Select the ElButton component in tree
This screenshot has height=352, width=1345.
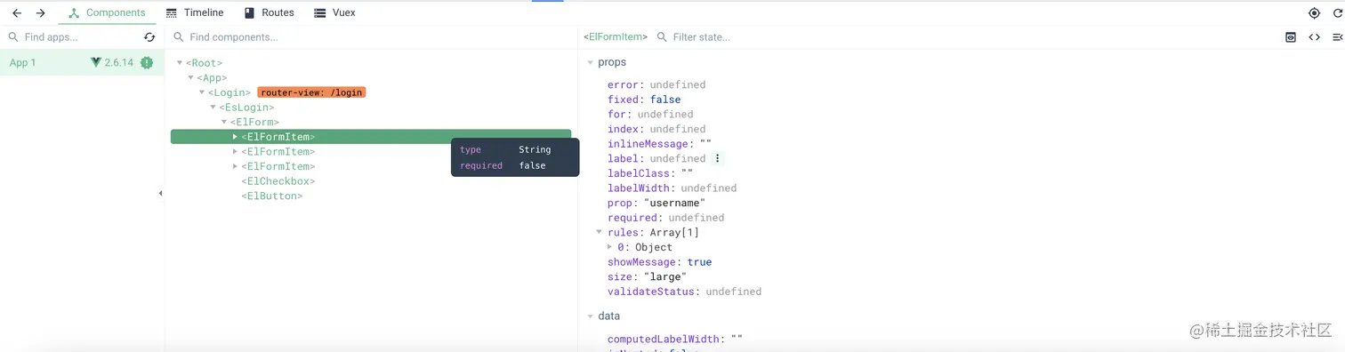click(272, 196)
